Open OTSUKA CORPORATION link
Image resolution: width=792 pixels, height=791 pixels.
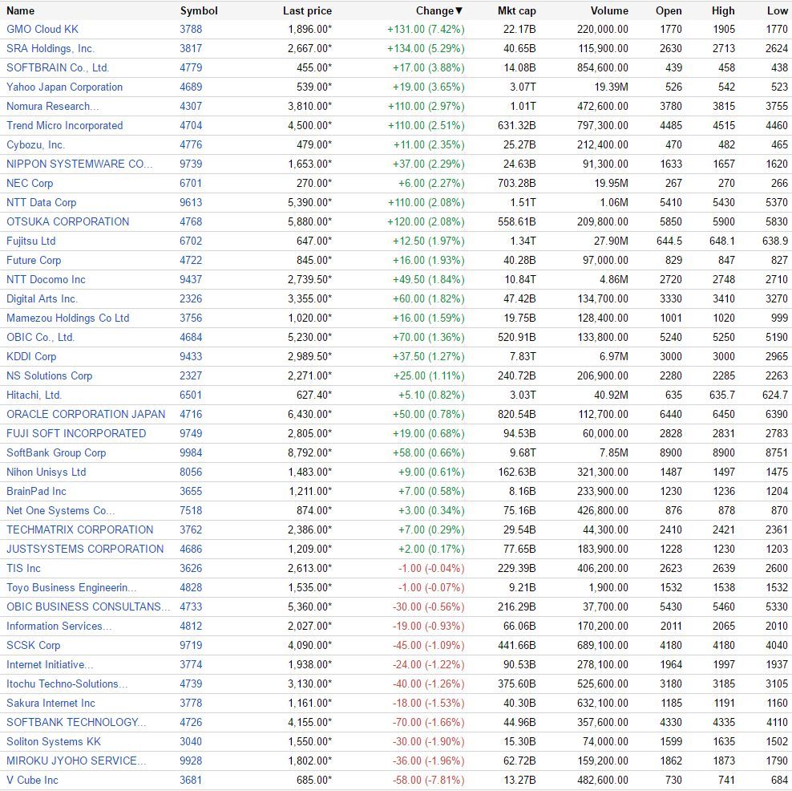click(x=67, y=221)
